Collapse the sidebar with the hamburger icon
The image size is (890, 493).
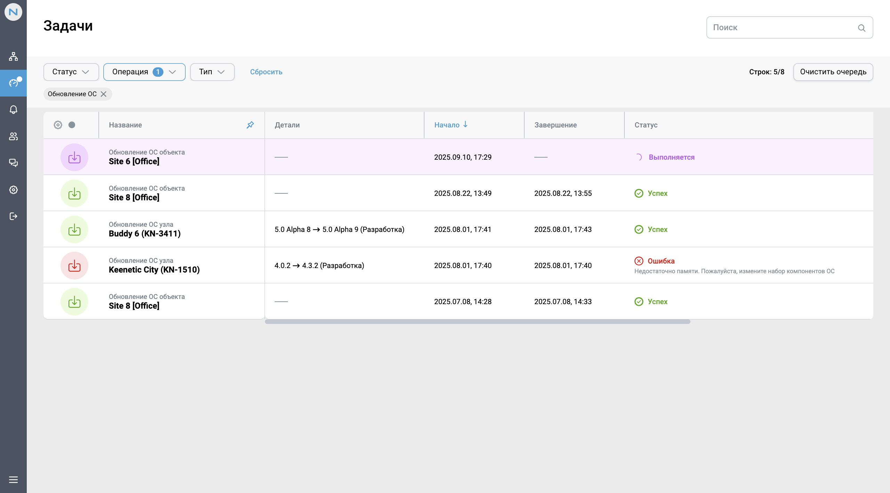click(13, 479)
